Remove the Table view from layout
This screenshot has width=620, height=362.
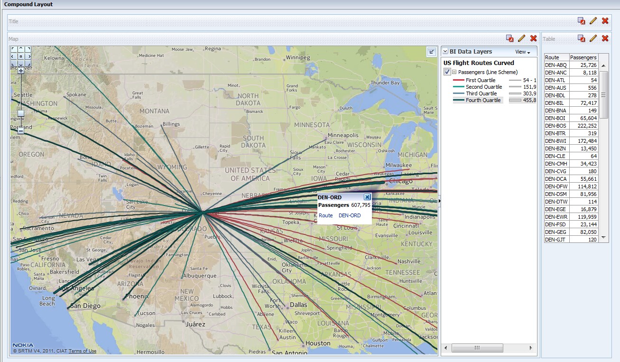point(605,38)
